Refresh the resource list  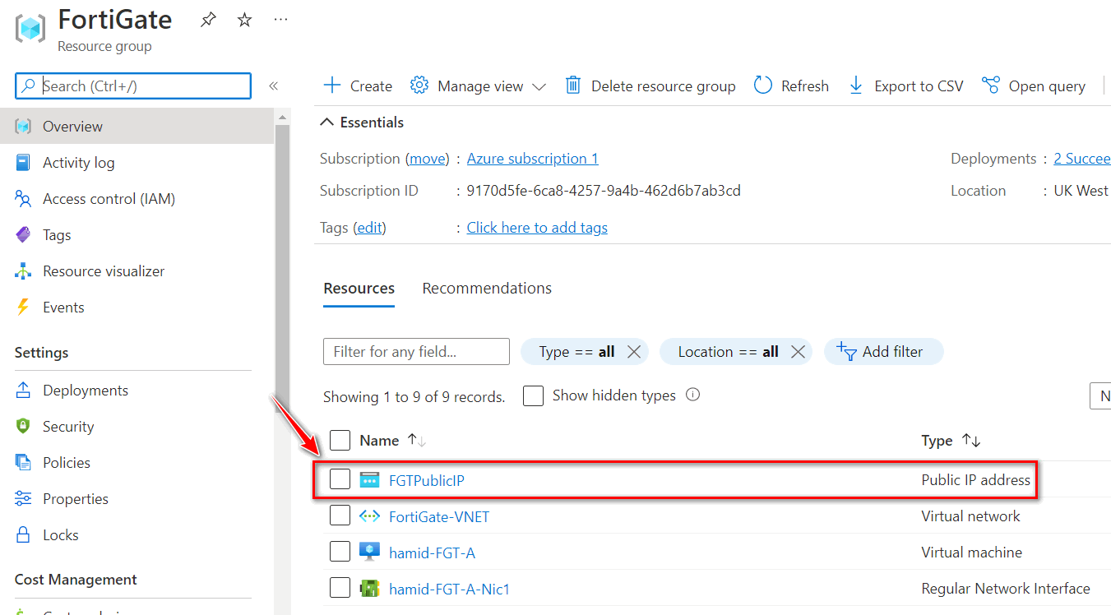792,86
